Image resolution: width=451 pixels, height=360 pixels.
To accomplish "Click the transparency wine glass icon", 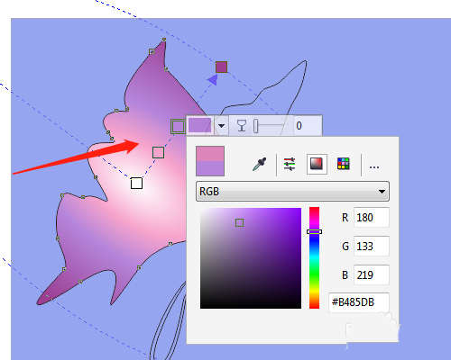I will coord(242,125).
